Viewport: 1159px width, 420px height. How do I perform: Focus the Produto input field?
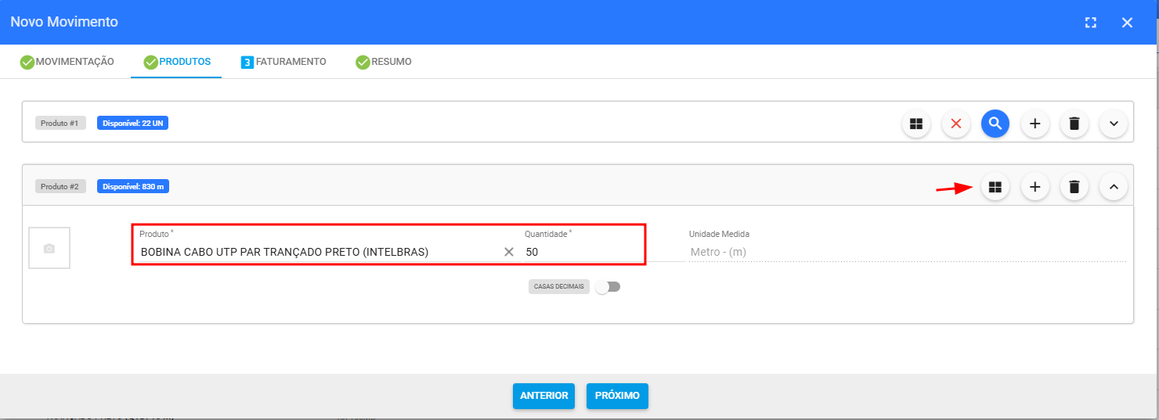320,252
